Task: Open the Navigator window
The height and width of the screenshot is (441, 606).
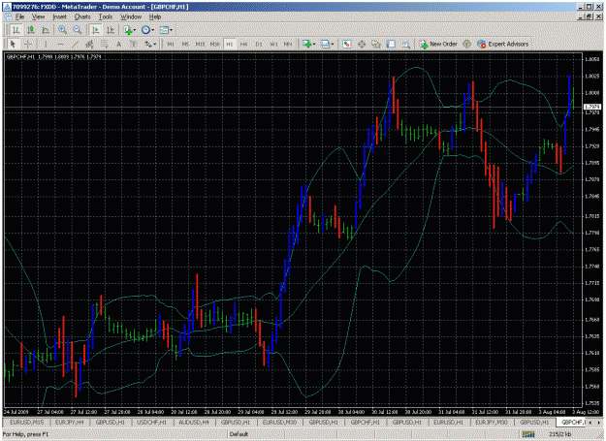Action: click(x=376, y=44)
